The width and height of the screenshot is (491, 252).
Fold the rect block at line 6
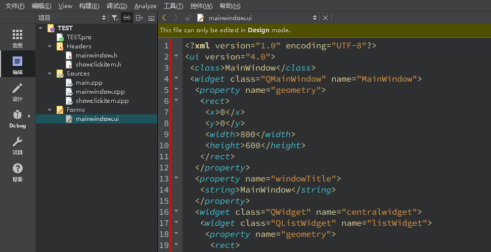point(176,100)
